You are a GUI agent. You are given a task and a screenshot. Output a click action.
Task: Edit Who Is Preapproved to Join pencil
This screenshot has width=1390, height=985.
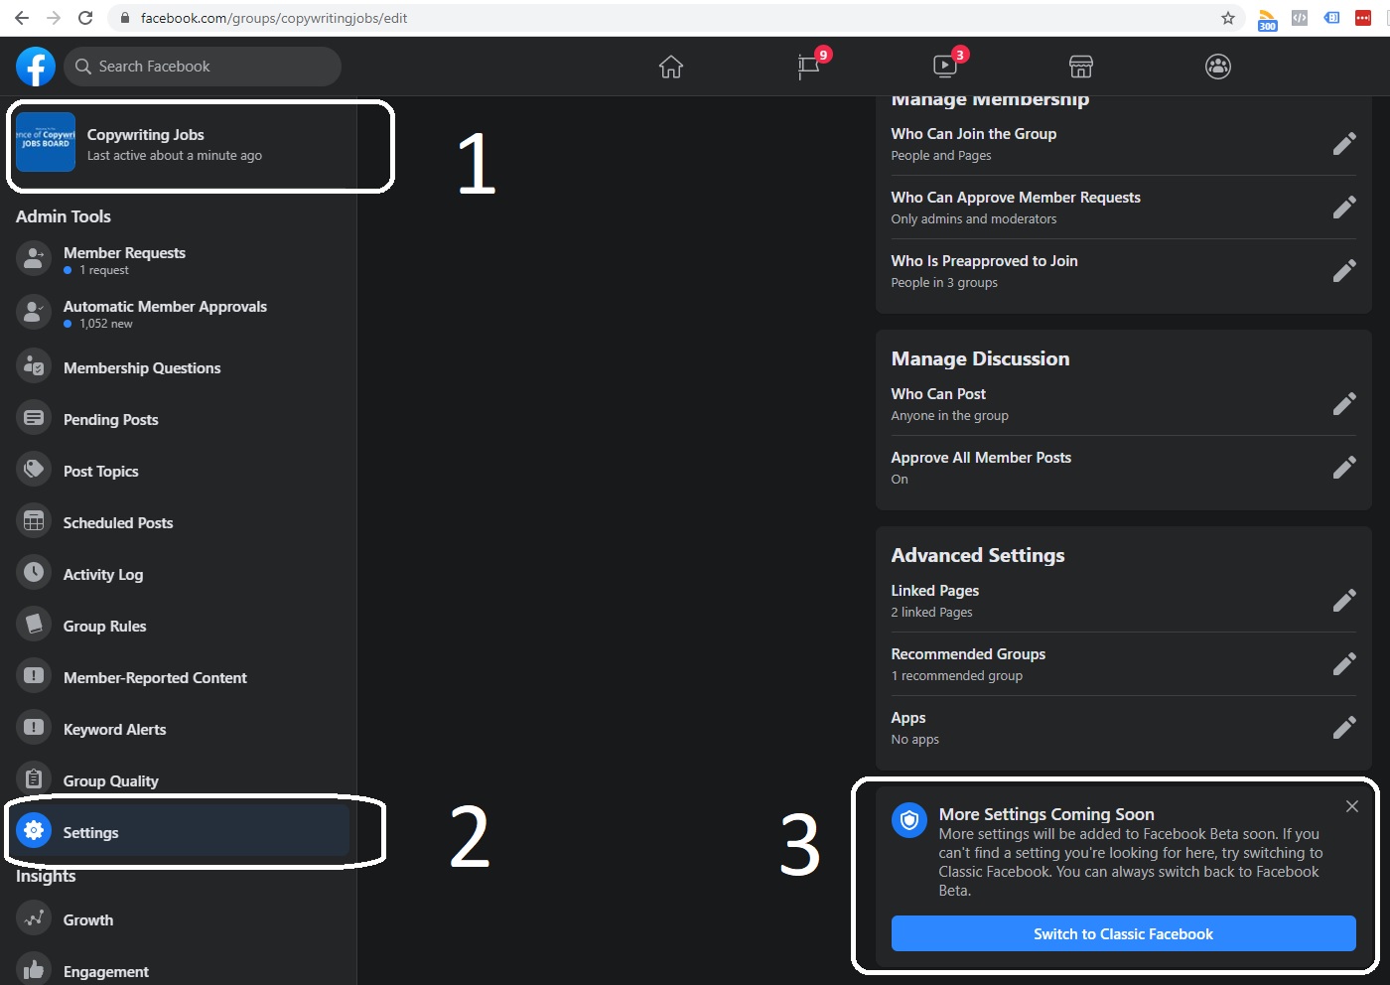point(1344,271)
